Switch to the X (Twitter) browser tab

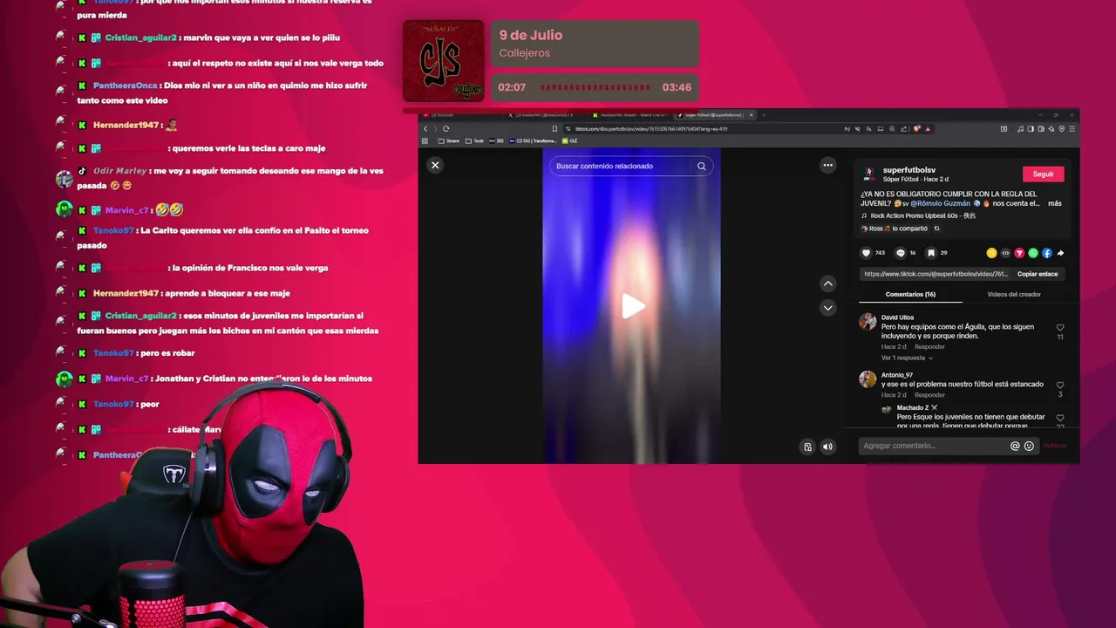[547, 115]
